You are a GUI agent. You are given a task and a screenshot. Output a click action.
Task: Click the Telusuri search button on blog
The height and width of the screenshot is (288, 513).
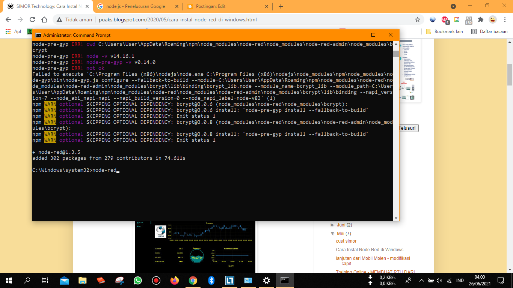click(x=409, y=128)
